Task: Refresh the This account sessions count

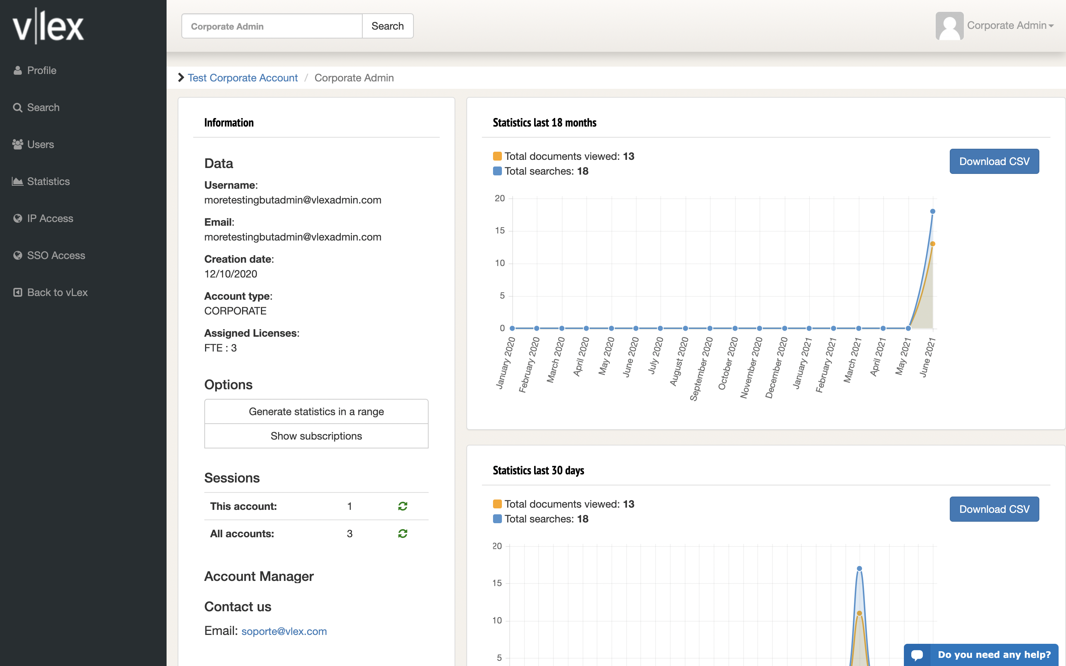Action: coord(403,506)
